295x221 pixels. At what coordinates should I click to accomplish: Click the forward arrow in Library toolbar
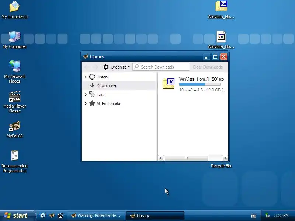pyautogui.click(x=95, y=67)
